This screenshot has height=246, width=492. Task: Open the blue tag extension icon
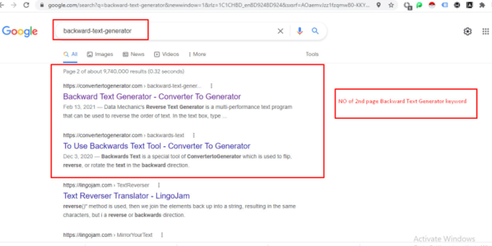tap(445, 5)
